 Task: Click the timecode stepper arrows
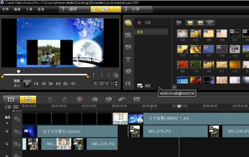click(x=117, y=84)
